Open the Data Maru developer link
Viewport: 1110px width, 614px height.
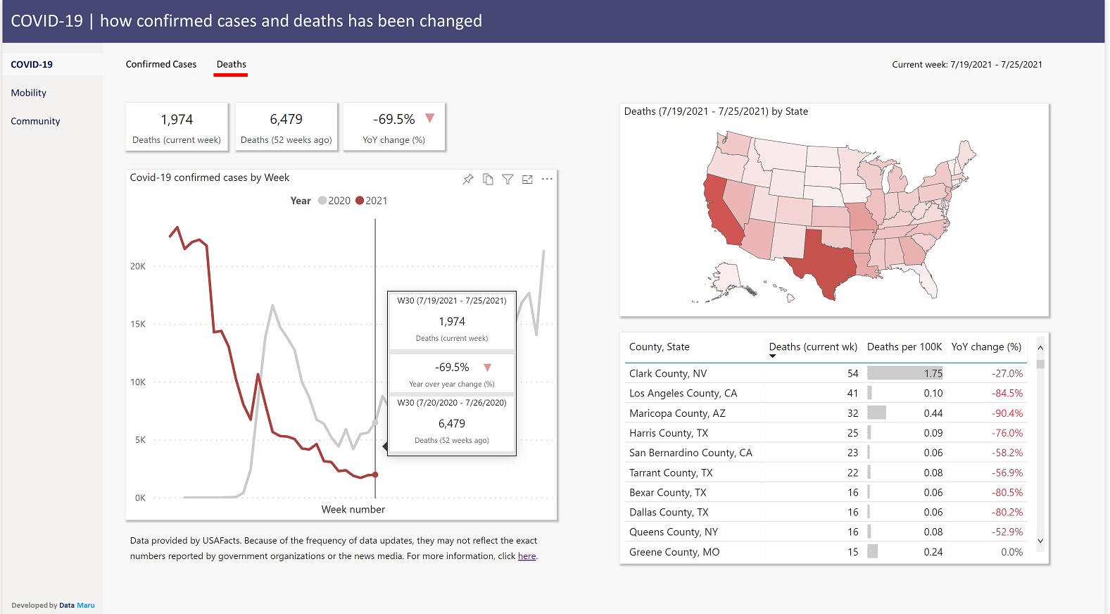pyautogui.click(x=77, y=605)
